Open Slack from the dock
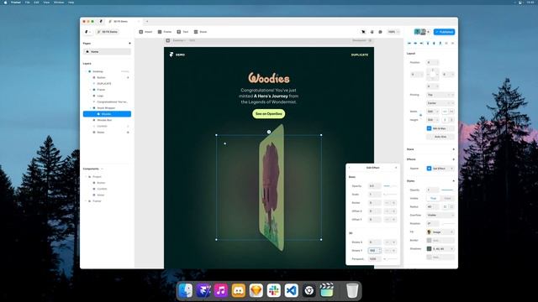 click(274, 291)
